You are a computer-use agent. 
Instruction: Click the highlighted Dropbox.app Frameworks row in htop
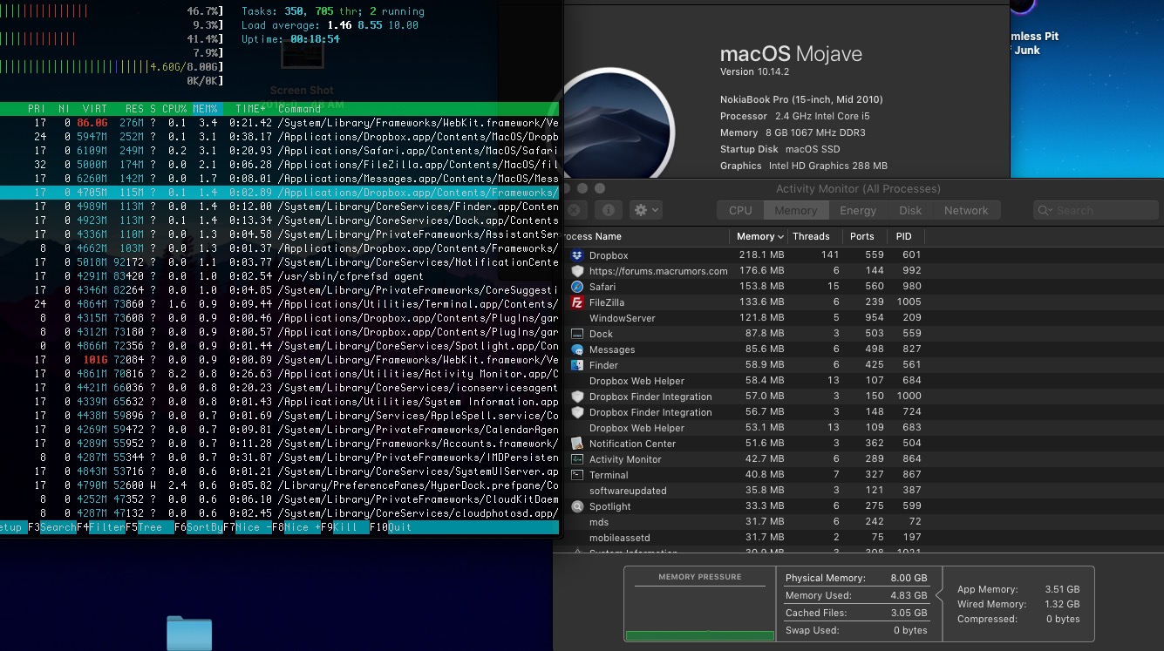coord(279,193)
